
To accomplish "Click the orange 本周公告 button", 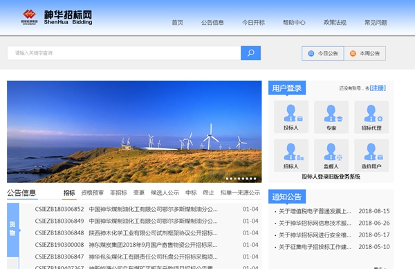I will click(x=365, y=53).
